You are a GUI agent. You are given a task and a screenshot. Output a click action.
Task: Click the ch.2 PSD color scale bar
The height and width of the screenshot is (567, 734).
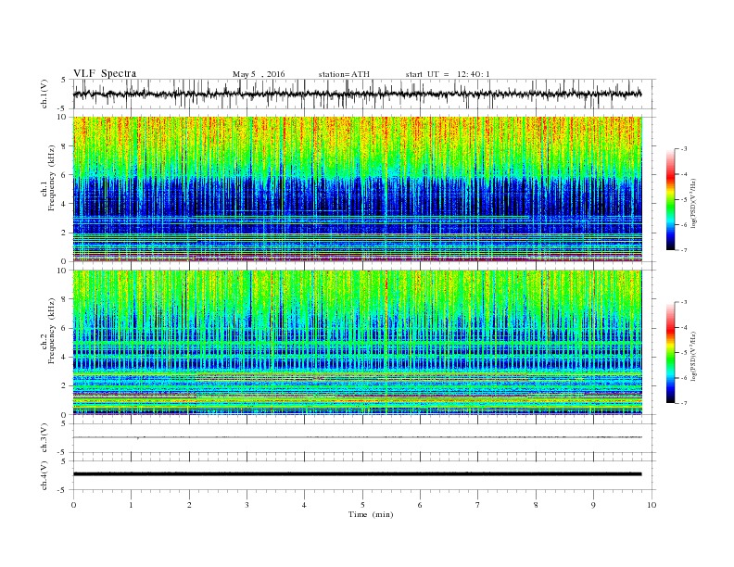670,353
